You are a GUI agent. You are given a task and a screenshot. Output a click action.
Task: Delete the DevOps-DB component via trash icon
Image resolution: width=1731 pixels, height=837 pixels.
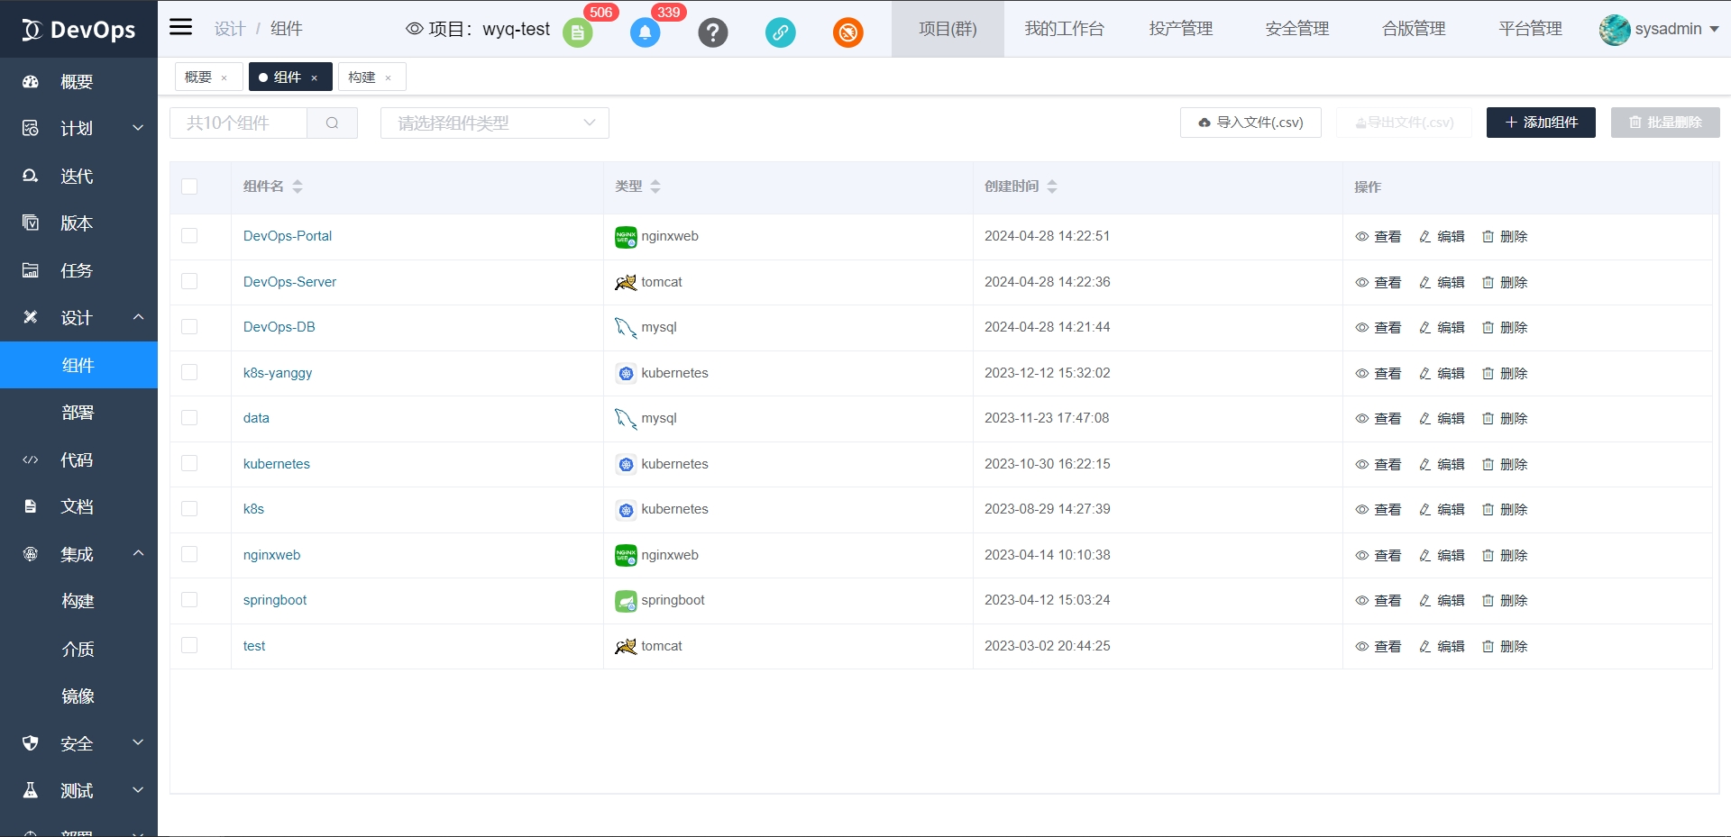click(1505, 328)
